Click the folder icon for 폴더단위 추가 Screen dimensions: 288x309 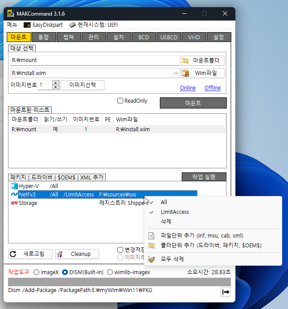[151, 246]
